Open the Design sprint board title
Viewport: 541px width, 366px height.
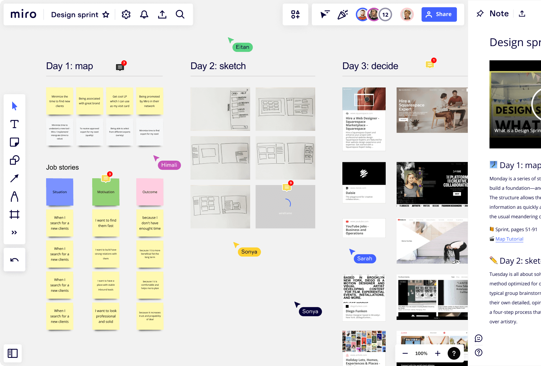[75, 15]
